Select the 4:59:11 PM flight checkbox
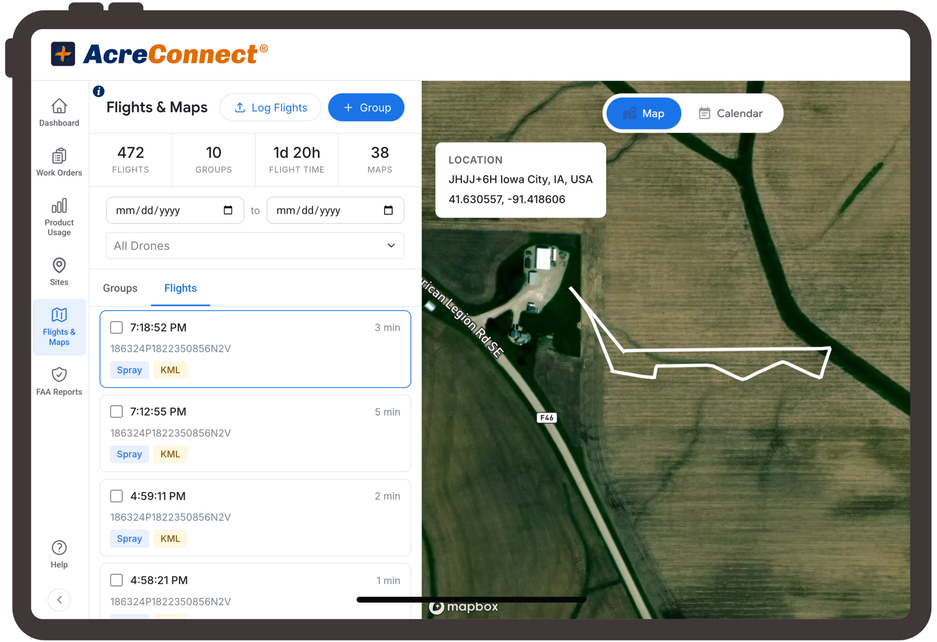 [117, 496]
